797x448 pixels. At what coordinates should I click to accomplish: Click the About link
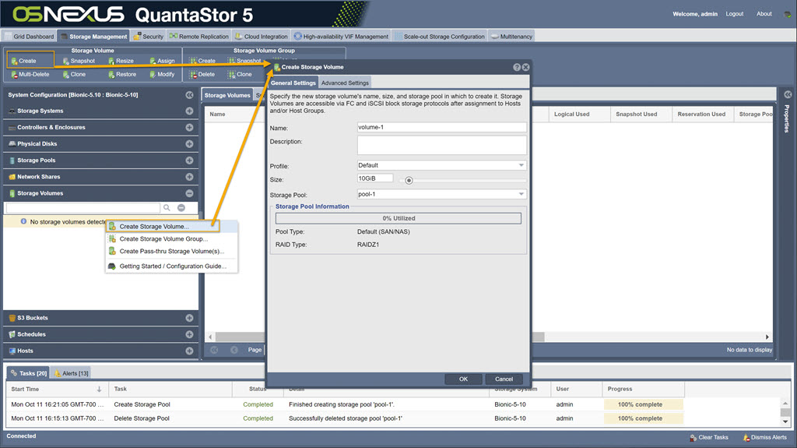pyautogui.click(x=764, y=14)
